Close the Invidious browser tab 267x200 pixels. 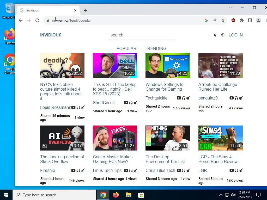click(x=75, y=10)
